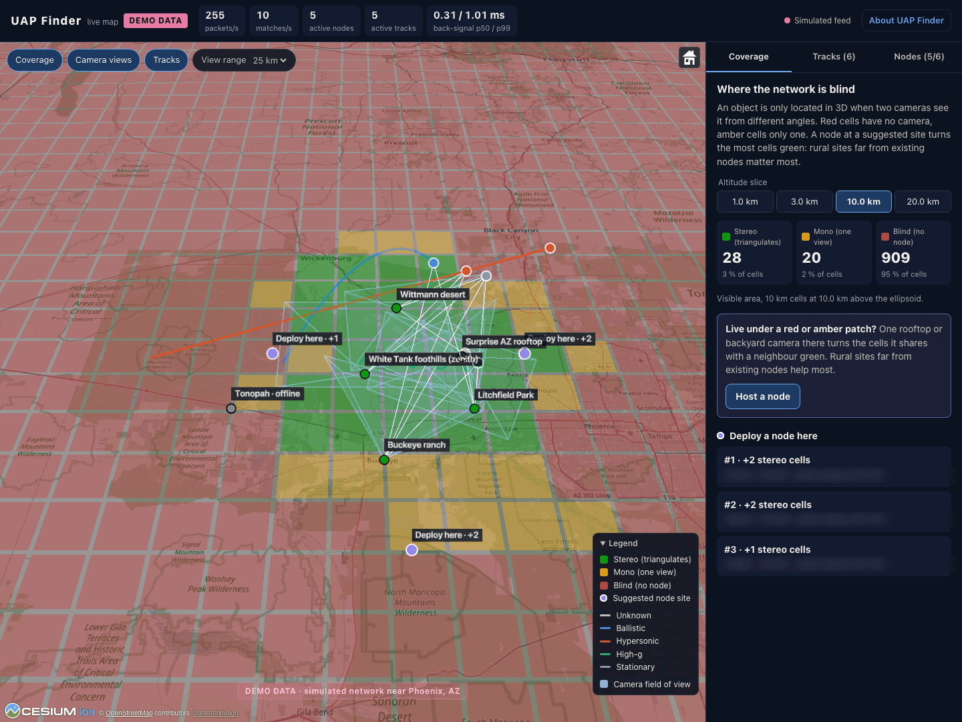Select suggestion #2 +2 stereo cells
Image resolution: width=962 pixels, height=722 pixels.
click(834, 511)
